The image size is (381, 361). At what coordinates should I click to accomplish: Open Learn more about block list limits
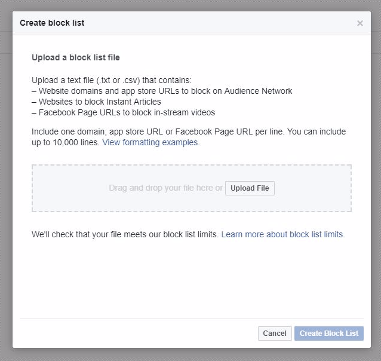click(x=283, y=234)
